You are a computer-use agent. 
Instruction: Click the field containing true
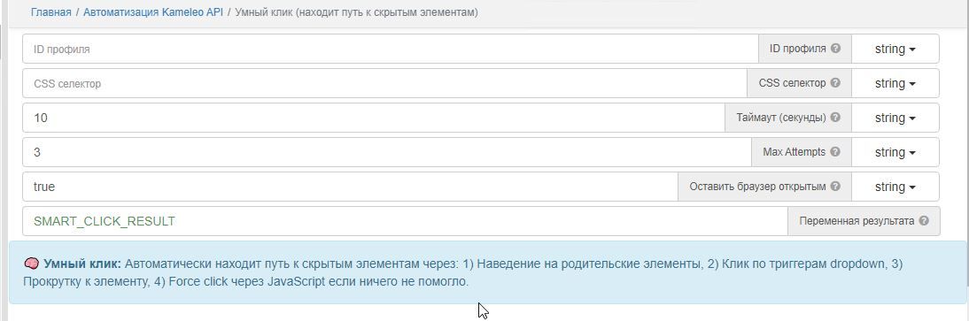351,187
